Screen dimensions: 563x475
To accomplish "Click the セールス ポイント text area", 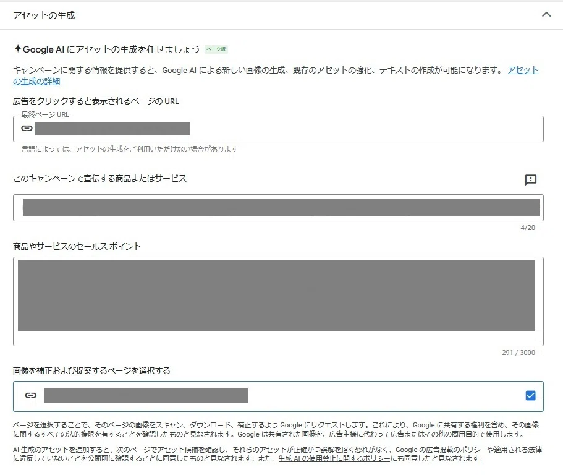I will pyautogui.click(x=278, y=301).
